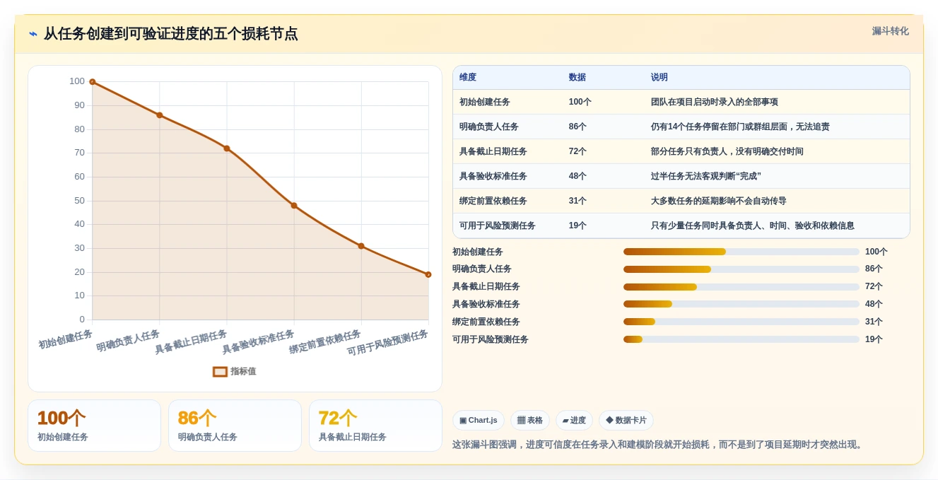Click chart data point at value 100
This screenshot has width=938, height=480.
click(93, 82)
